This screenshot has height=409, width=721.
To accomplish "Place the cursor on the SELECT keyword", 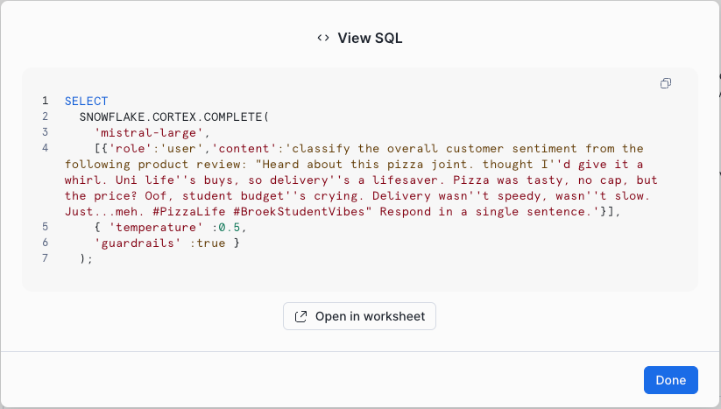I will (x=86, y=101).
